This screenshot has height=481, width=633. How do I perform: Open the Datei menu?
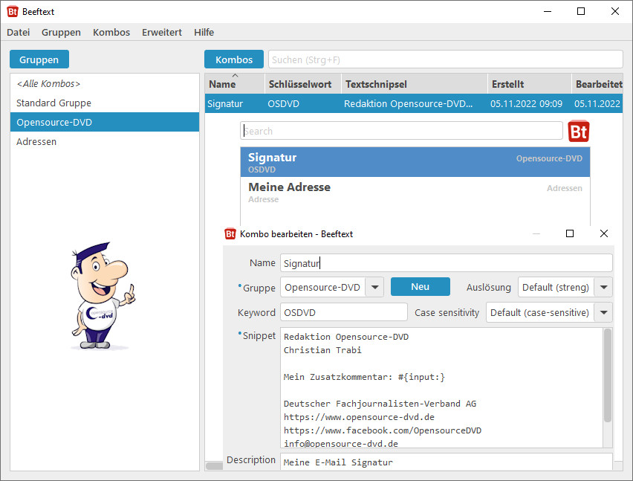click(18, 32)
